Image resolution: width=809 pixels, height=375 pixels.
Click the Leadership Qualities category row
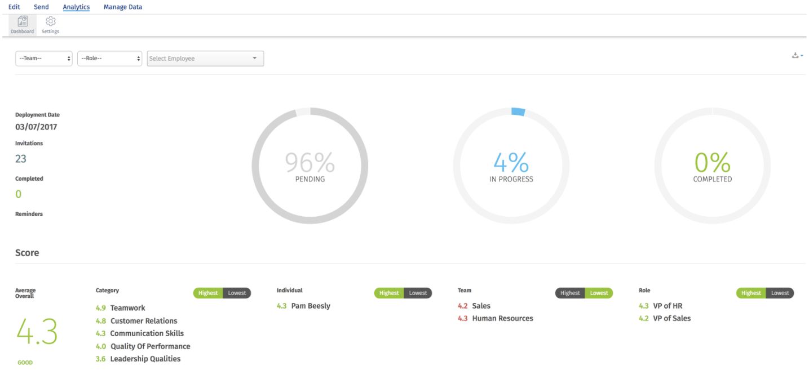coord(138,359)
